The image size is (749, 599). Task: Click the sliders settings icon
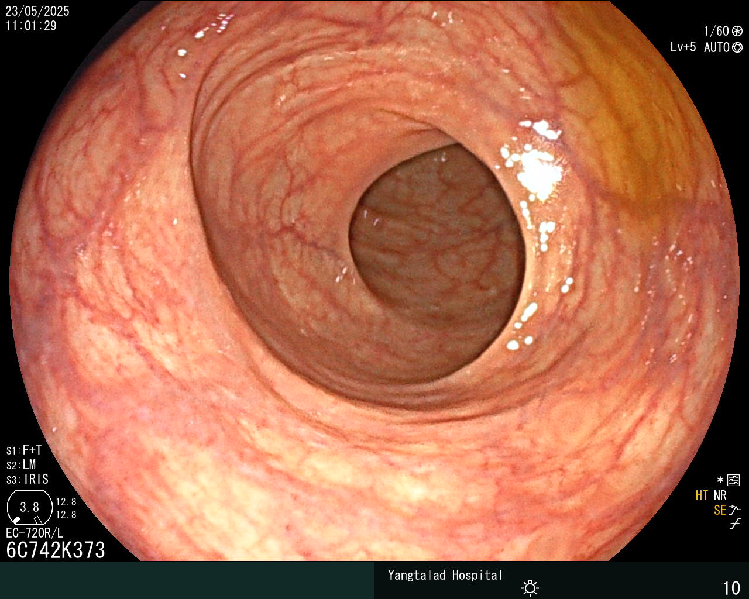[733, 480]
